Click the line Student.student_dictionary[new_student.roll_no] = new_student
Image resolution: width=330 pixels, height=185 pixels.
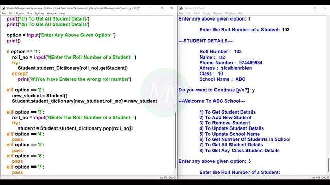click(85, 101)
